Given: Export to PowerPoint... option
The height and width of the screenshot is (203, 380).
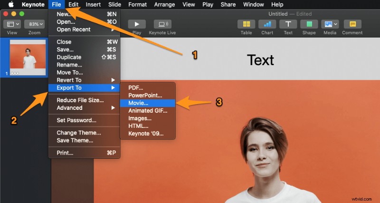Looking at the screenshot, I should click(x=148, y=95).
